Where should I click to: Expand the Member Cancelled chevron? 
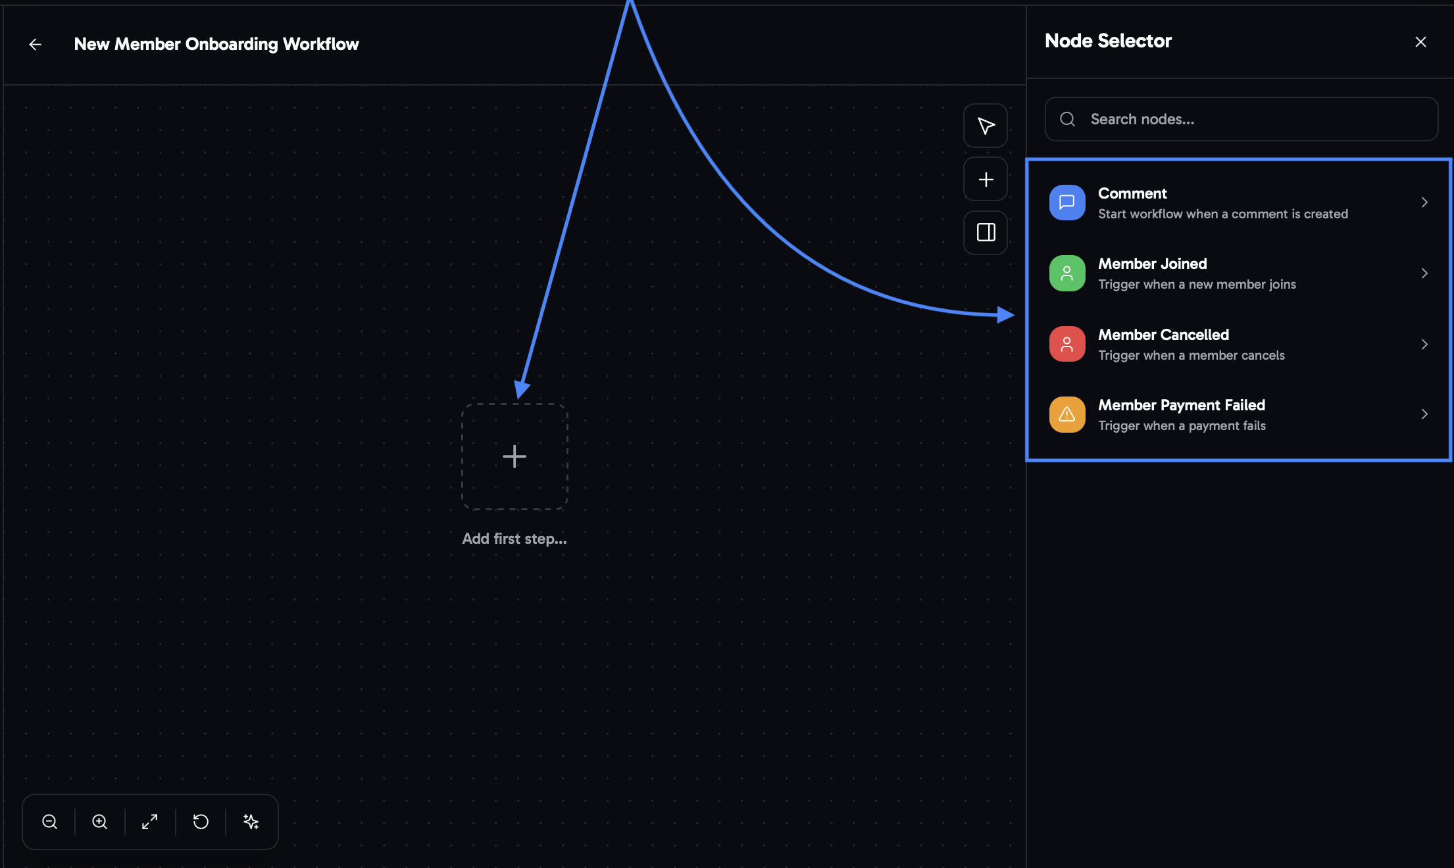1424,345
